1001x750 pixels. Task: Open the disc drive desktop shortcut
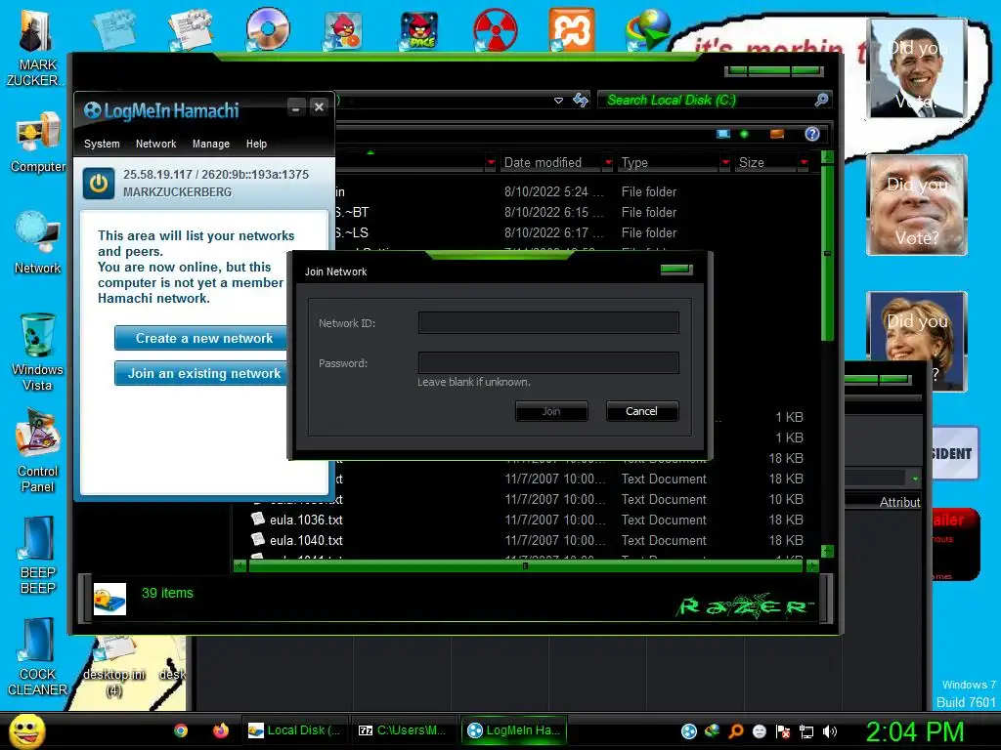tap(268, 28)
